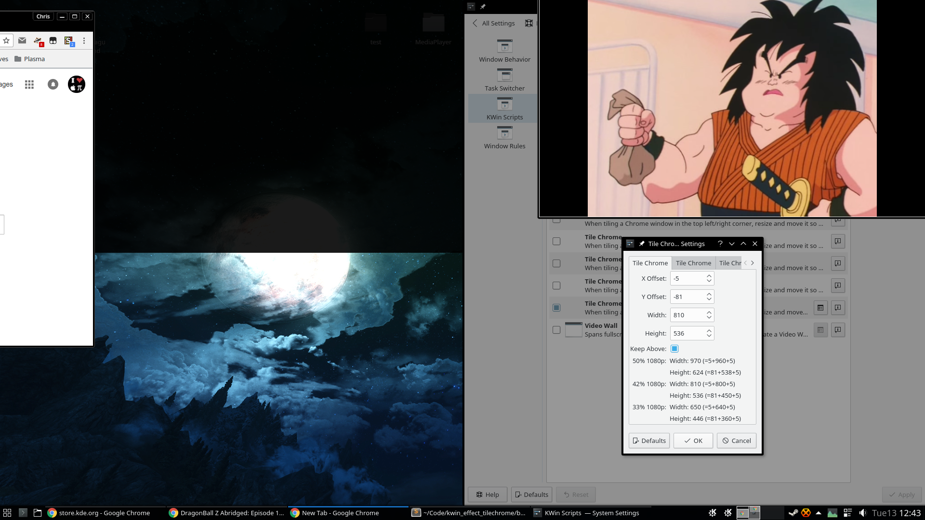The width and height of the screenshot is (925, 520).
Task: Decrease the Width value with down arrow
Action: click(x=709, y=318)
